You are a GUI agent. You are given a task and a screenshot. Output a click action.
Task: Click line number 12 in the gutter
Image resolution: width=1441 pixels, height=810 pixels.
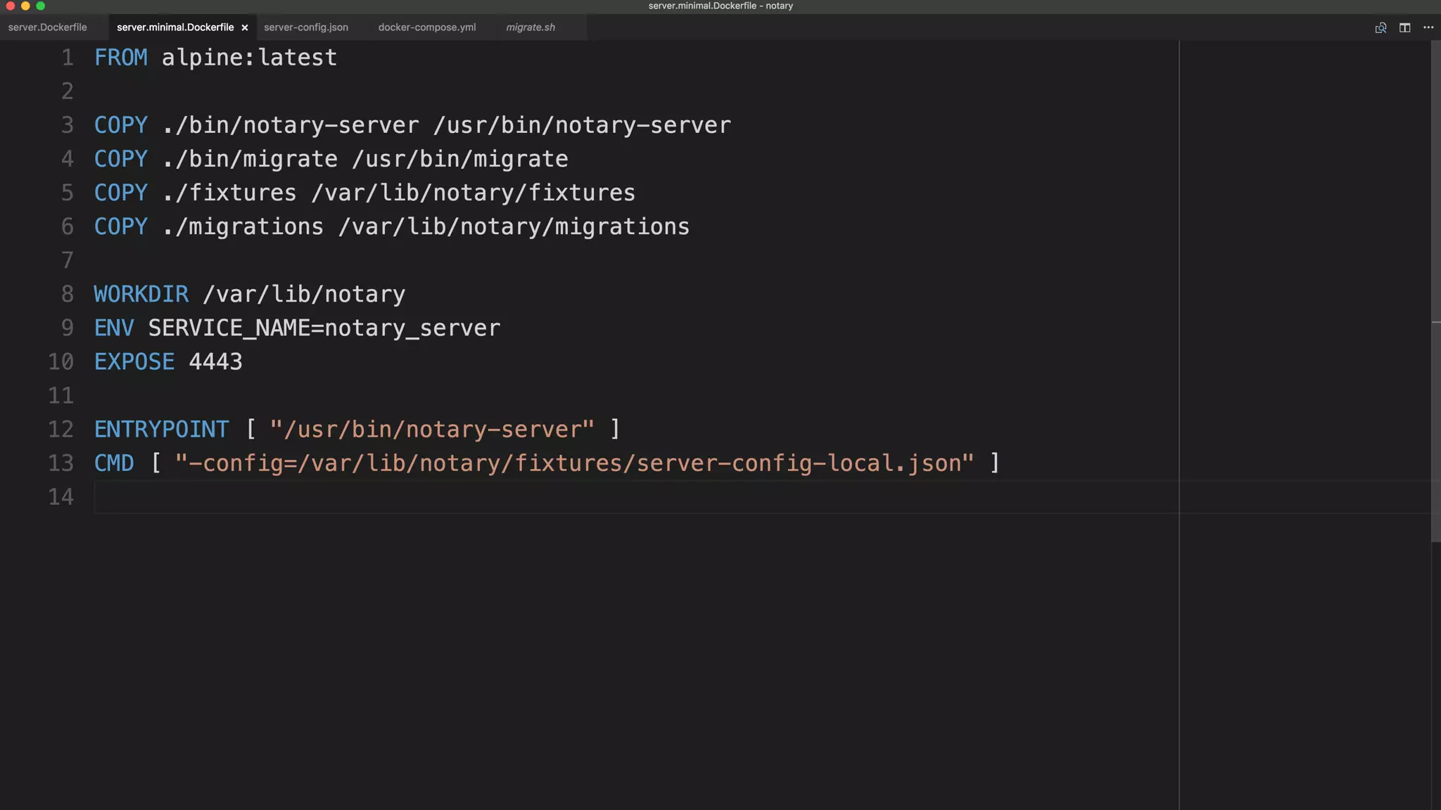(61, 429)
